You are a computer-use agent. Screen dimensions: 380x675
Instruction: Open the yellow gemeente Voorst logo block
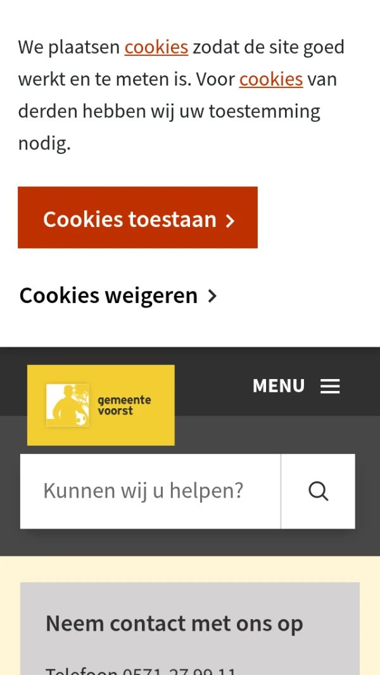point(101,405)
